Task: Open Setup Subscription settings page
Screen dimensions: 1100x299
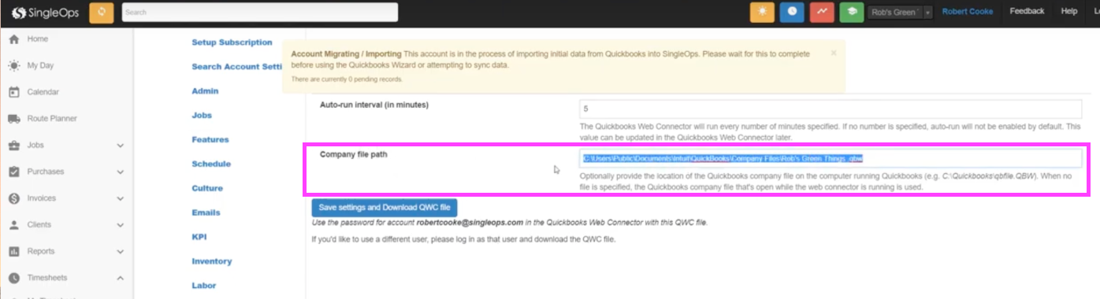Action: [232, 42]
